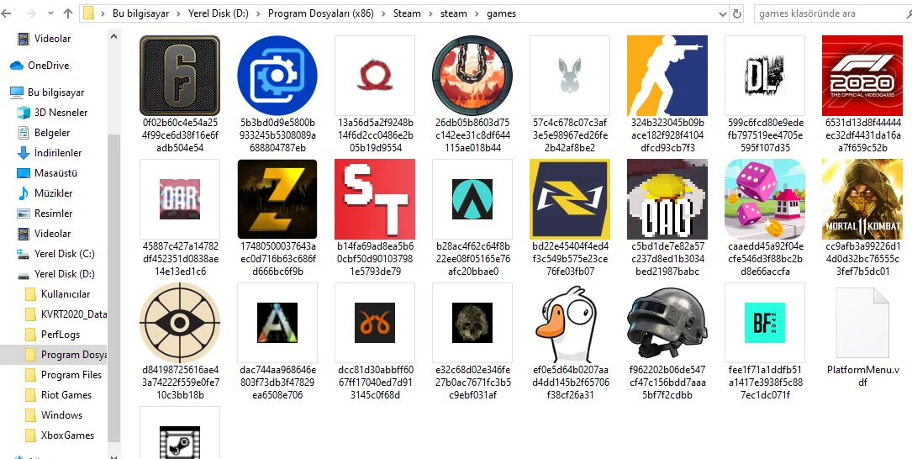The width and height of the screenshot is (912, 459).
Task: Open the Riot Games folder in sidebar
Action: pos(66,395)
